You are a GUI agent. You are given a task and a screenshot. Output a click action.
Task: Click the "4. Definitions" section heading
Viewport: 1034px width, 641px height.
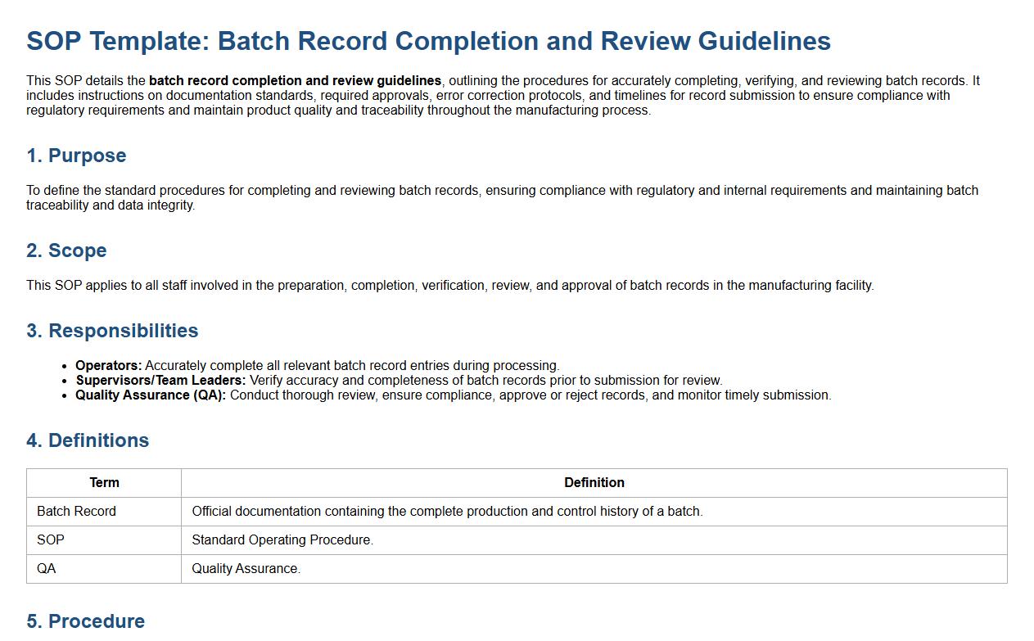tap(88, 440)
